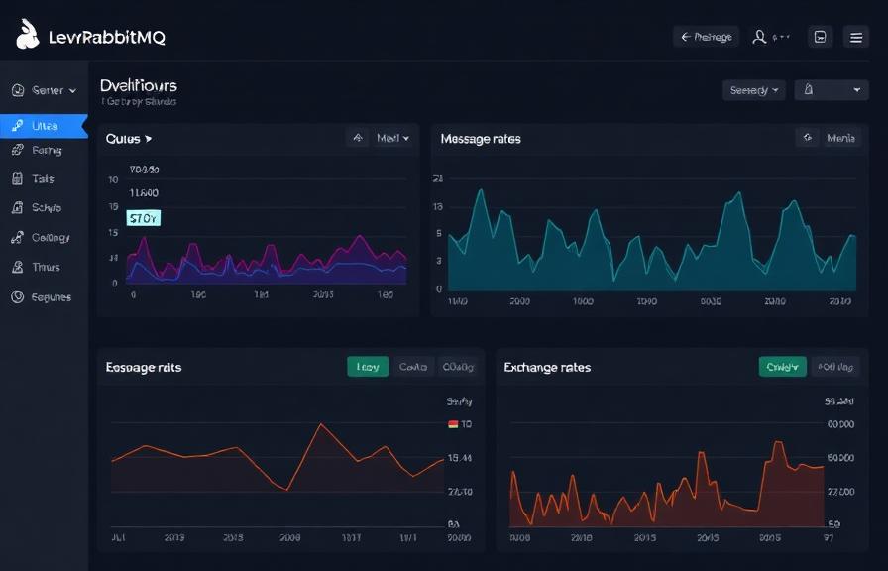Click the card icon beside the hamburger menu
Viewport: 888px width, 571px height.
click(820, 36)
